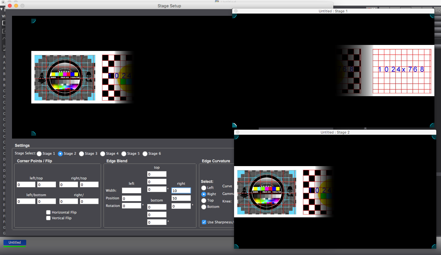441x255 pixels.
Task: Click the bottom edge blend rotation field
Action: [157, 222]
